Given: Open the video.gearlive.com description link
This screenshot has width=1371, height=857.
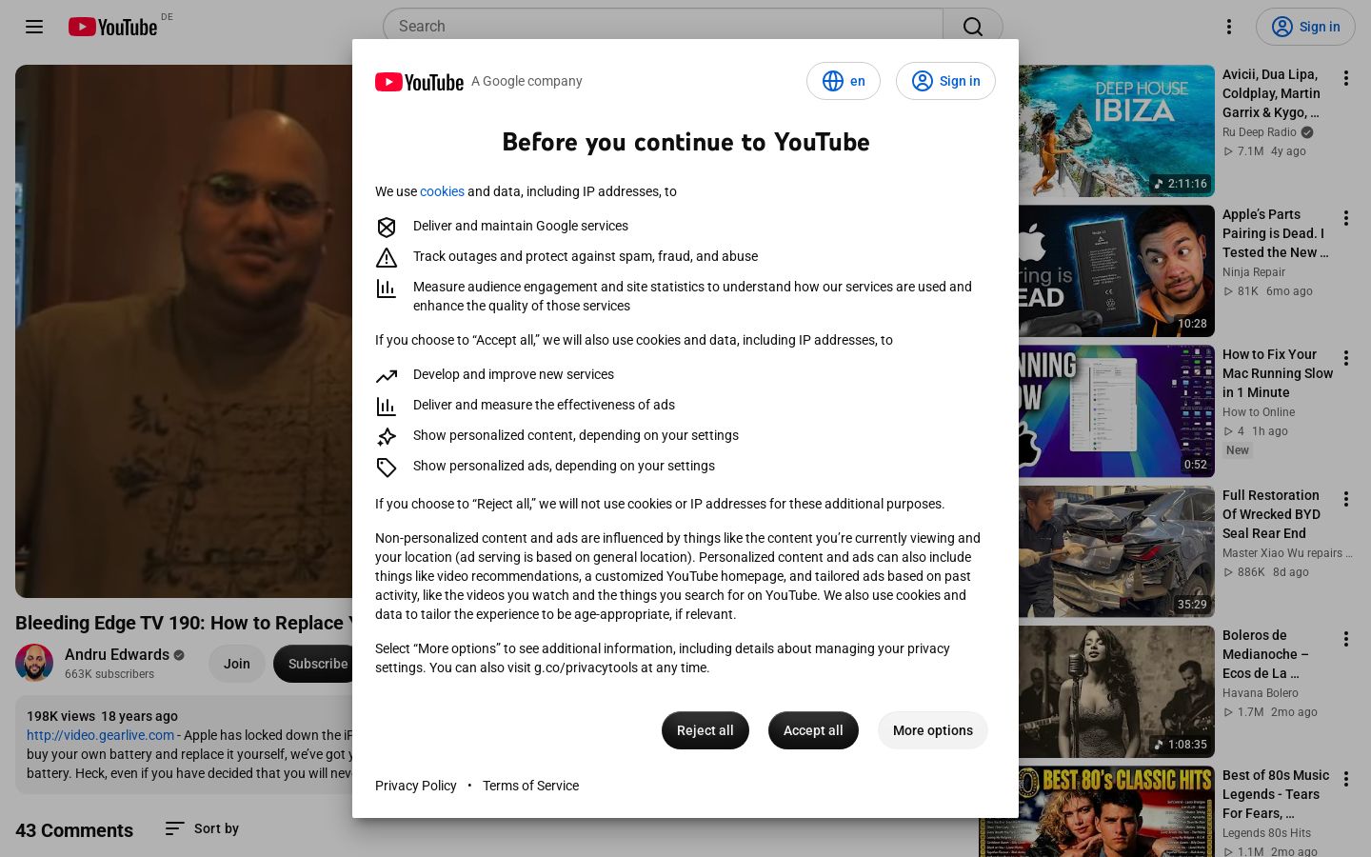Looking at the screenshot, I should point(100,735).
